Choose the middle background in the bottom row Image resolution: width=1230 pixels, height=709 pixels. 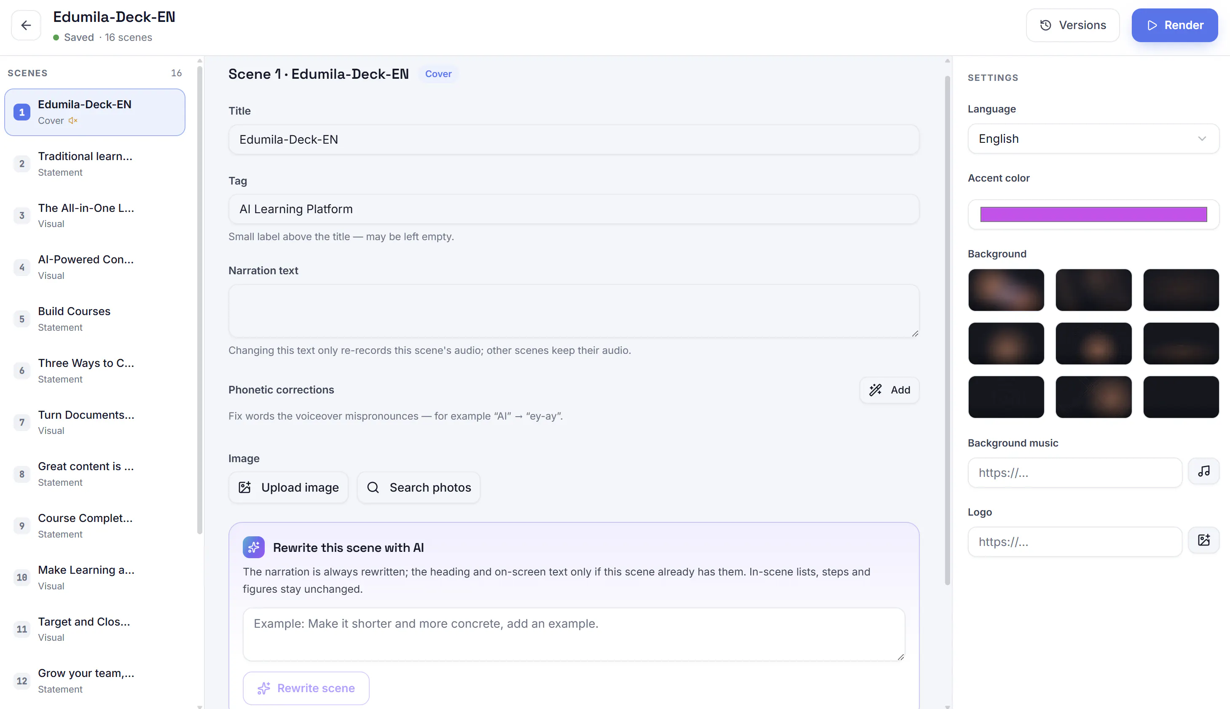pyautogui.click(x=1093, y=397)
